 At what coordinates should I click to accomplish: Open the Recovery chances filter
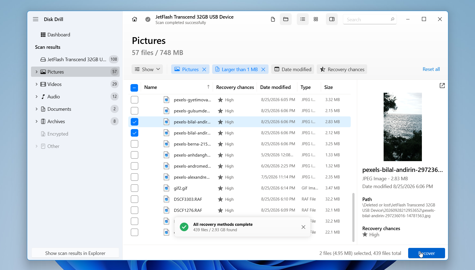342,69
